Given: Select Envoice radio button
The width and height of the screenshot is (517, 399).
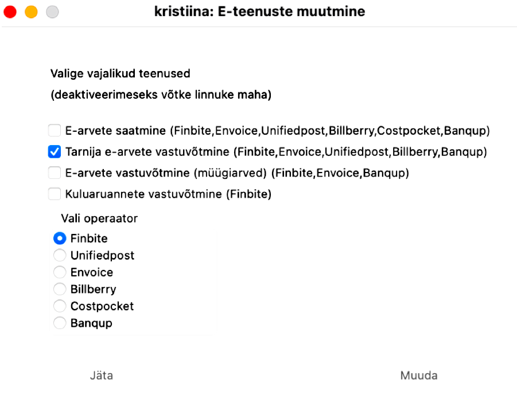Looking at the screenshot, I should click(x=60, y=272).
